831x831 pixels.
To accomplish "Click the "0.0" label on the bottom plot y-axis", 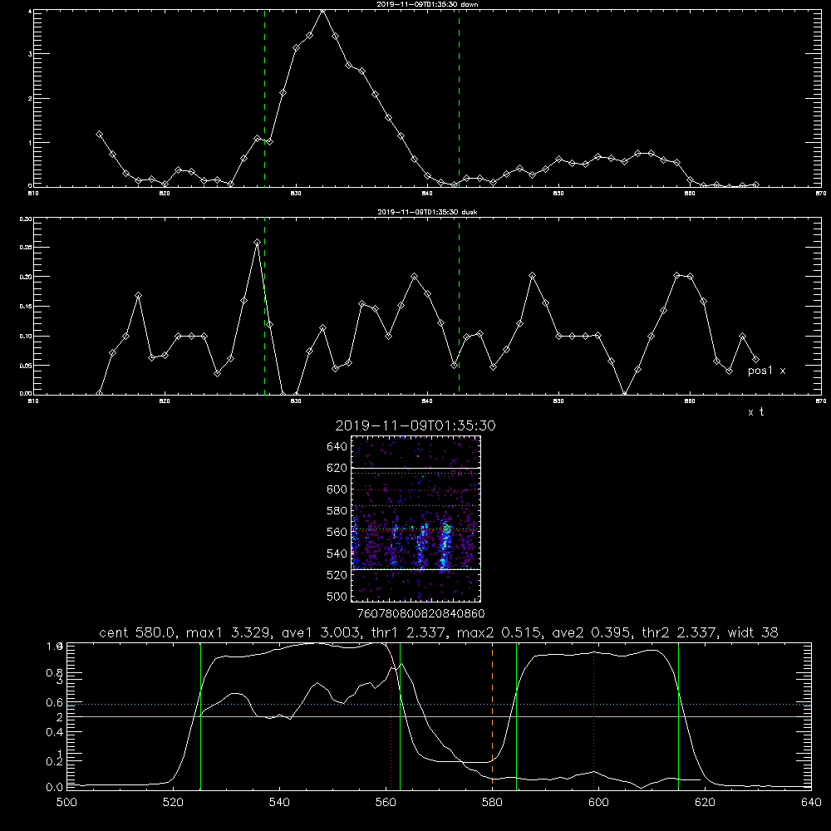I will tap(55, 788).
